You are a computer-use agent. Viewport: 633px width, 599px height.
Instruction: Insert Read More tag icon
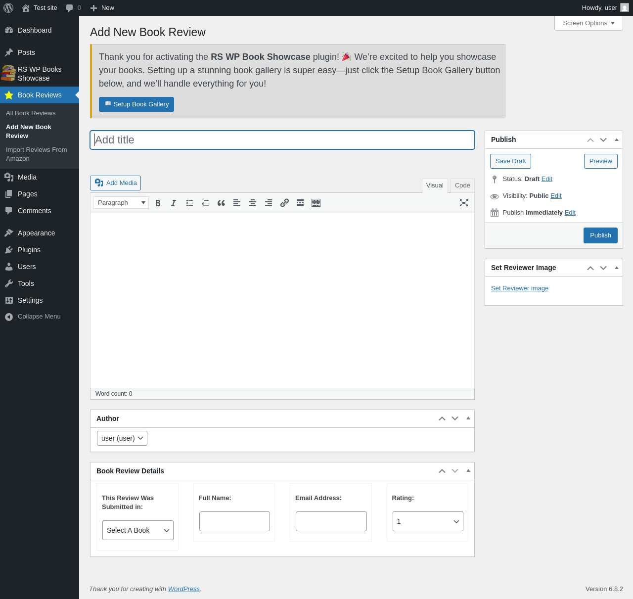click(x=300, y=203)
